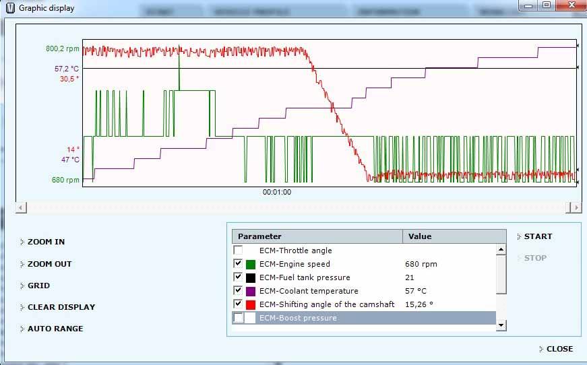
Task: Click the ZOOM IN button
Action: click(46, 242)
